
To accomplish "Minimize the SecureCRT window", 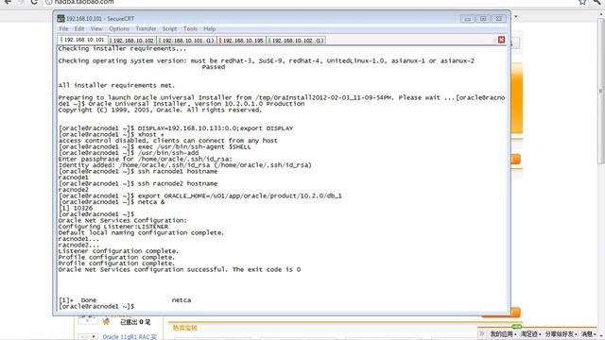I will point(468,19).
